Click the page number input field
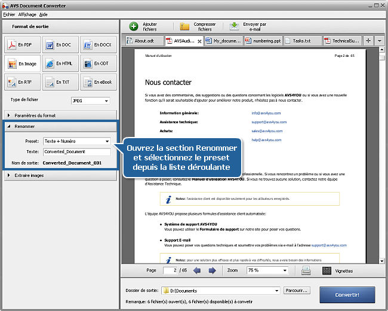This screenshot has height=311, width=388. click(x=170, y=270)
